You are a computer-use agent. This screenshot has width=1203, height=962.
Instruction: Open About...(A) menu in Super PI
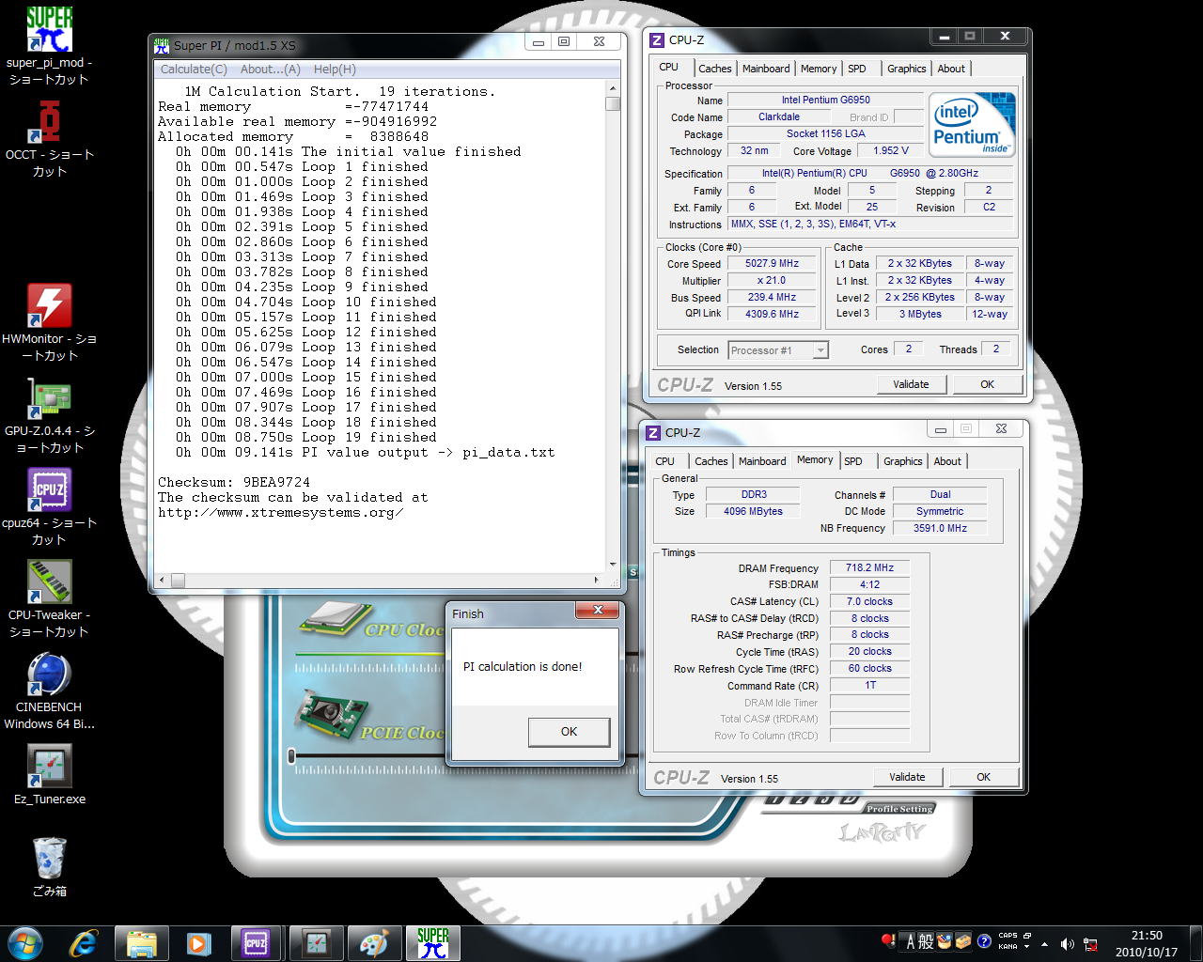tap(271, 70)
